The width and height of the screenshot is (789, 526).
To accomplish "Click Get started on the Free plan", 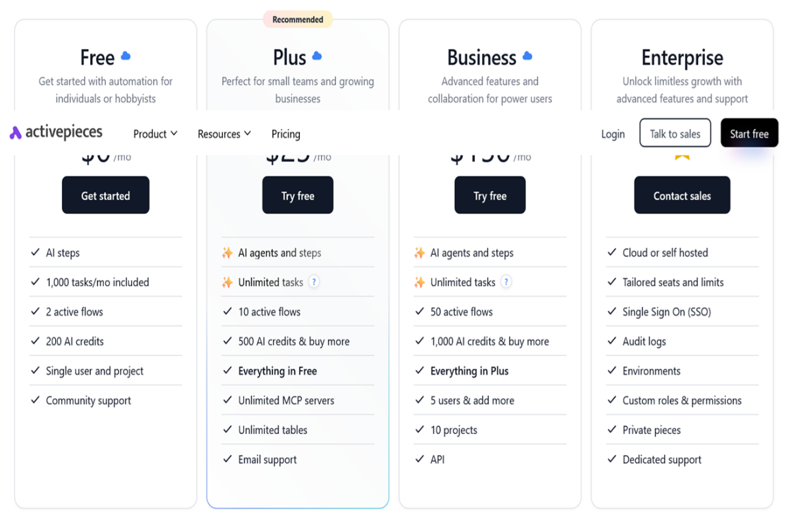I will (105, 195).
